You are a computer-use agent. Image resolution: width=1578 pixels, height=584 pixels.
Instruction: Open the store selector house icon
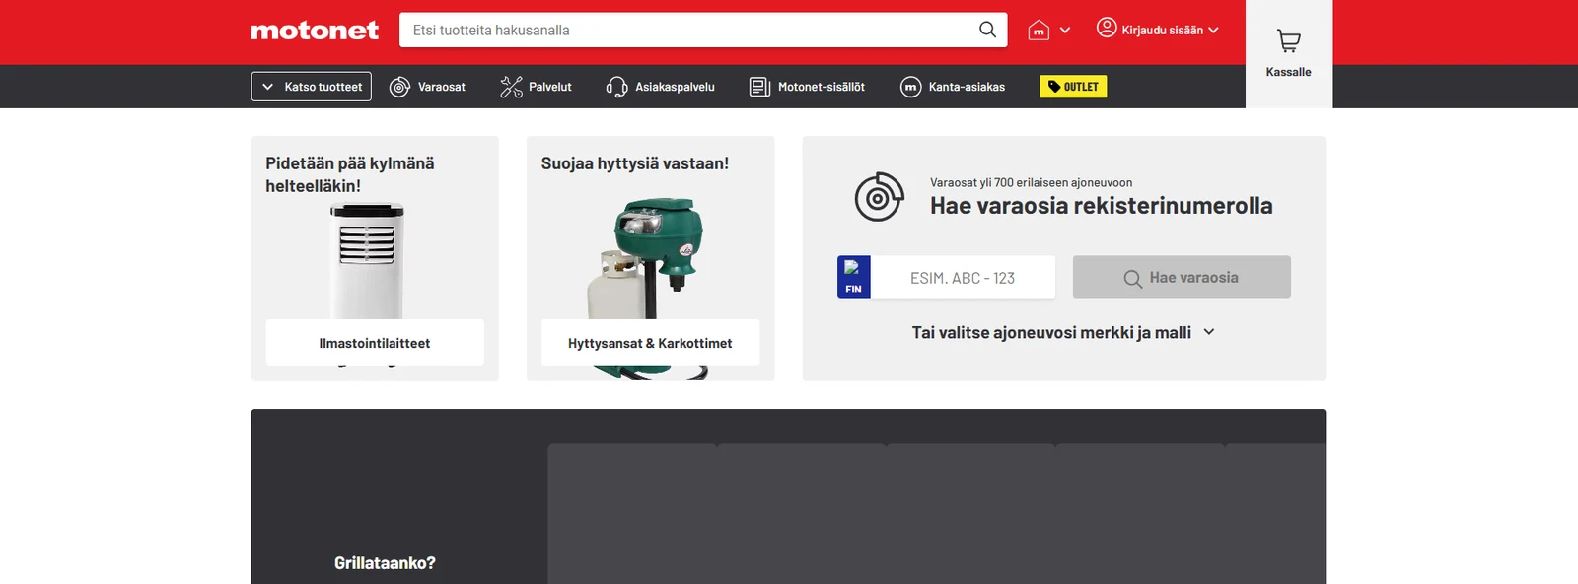[x=1039, y=31]
